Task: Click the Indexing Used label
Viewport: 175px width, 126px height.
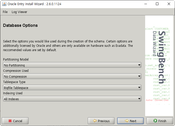Action: [12, 93]
